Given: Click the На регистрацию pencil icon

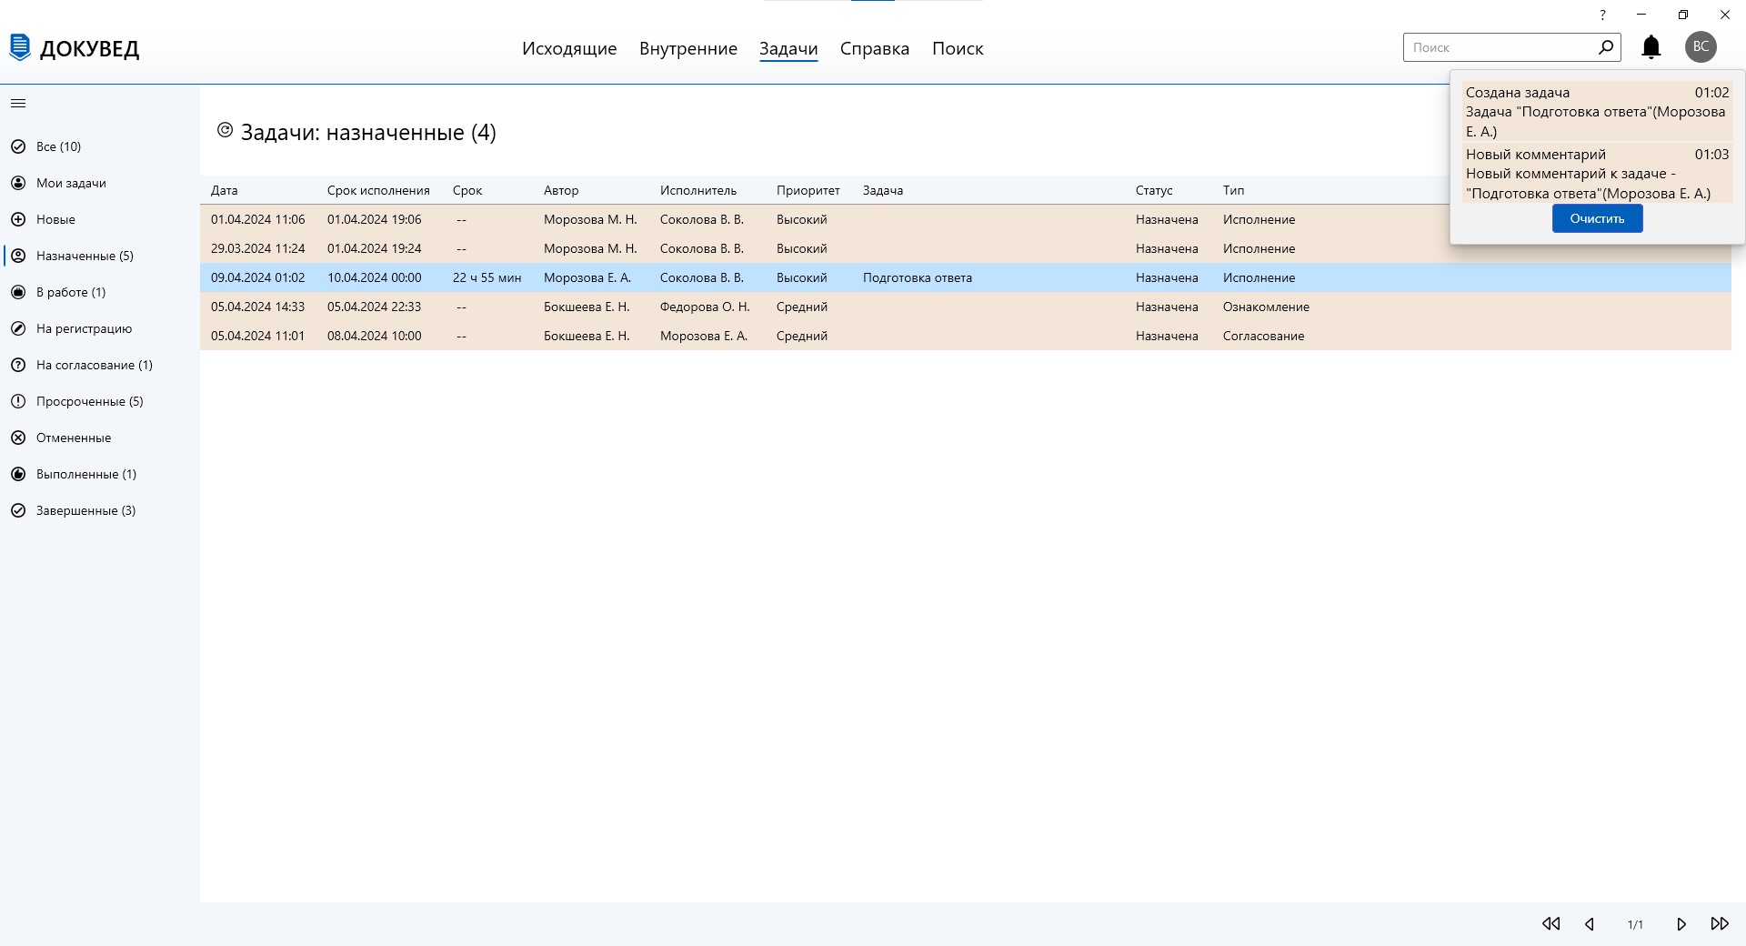Looking at the screenshot, I should pos(18,328).
